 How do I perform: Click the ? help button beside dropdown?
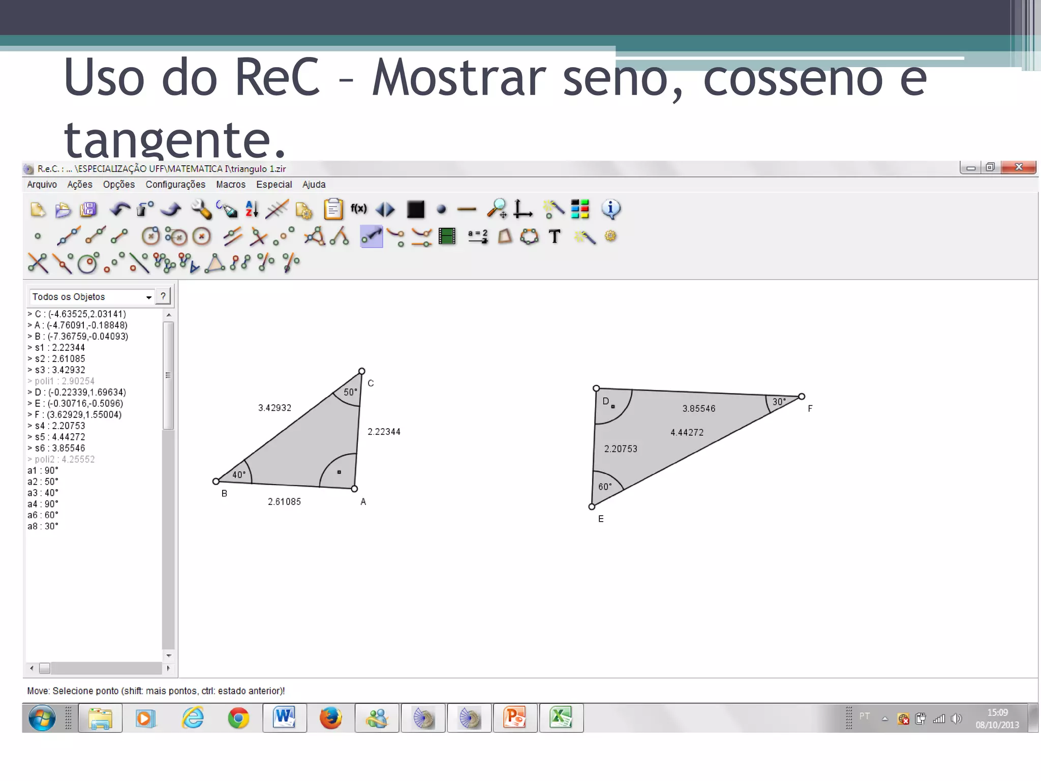coord(163,296)
